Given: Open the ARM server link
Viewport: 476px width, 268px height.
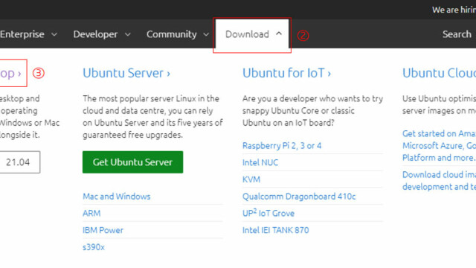Looking at the screenshot, I should [91, 213].
